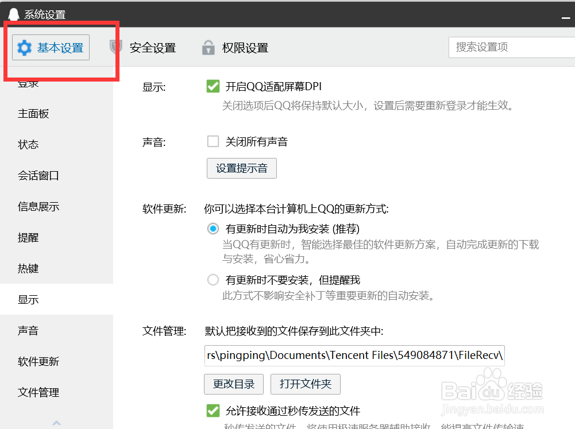Viewport: 575px width, 429px height.
Task: Click the hint 此方式不影响安全补丁等重要更新的自动安装
Action: 328,296
